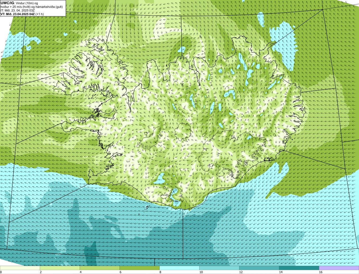Click the scale label "4"
Image resolution: width=359 pixels, height=274 pixels.
[x=80, y=272]
